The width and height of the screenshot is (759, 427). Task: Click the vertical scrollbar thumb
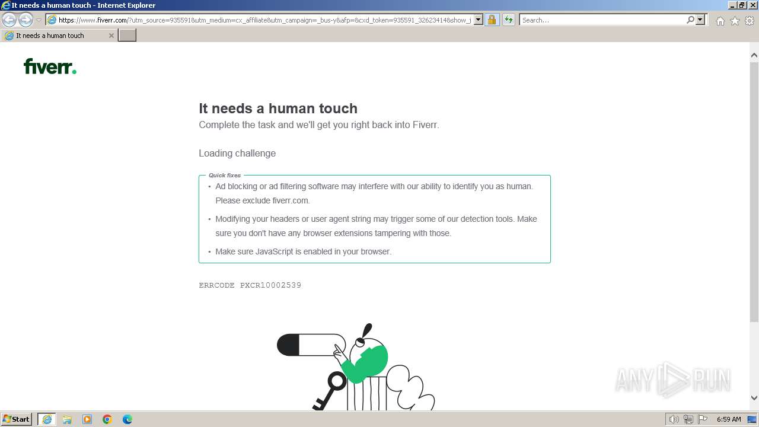pyautogui.click(x=754, y=192)
